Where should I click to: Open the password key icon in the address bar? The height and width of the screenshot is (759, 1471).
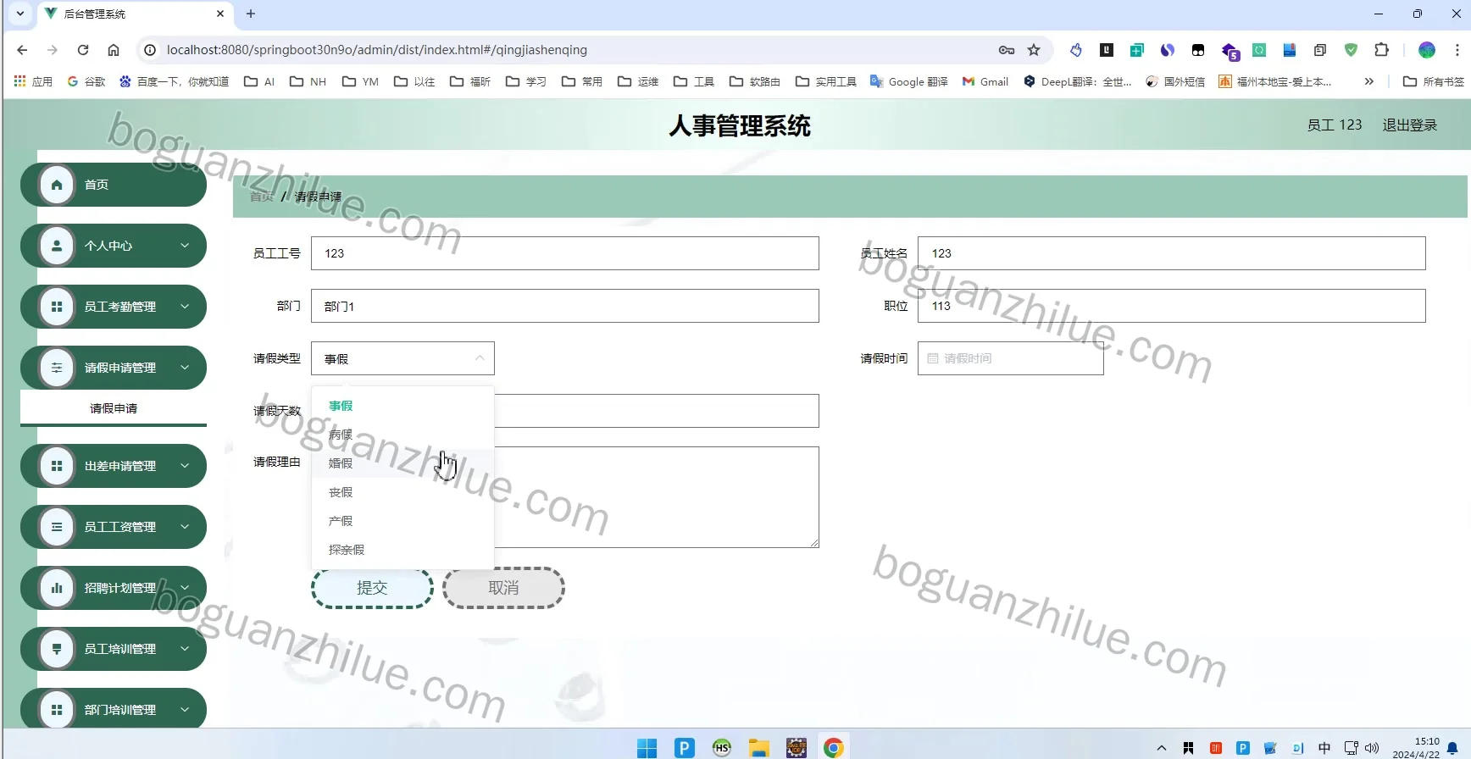pyautogui.click(x=1007, y=50)
